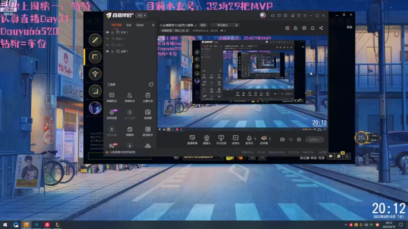Click the purple champion avatar in left sidebar

tap(95, 108)
